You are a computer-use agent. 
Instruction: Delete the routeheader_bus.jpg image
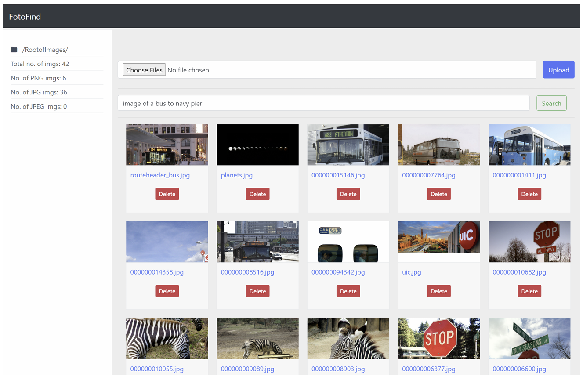pyautogui.click(x=167, y=194)
